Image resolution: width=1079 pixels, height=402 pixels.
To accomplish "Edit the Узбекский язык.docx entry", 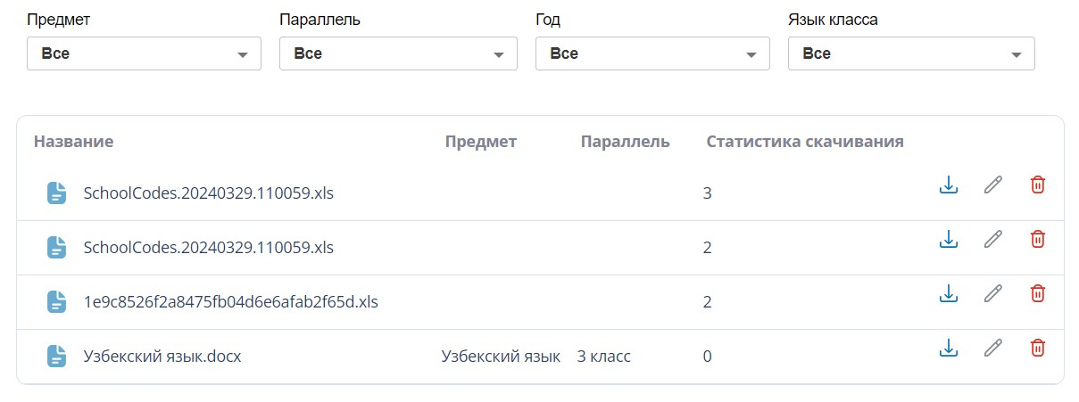I will tap(992, 348).
